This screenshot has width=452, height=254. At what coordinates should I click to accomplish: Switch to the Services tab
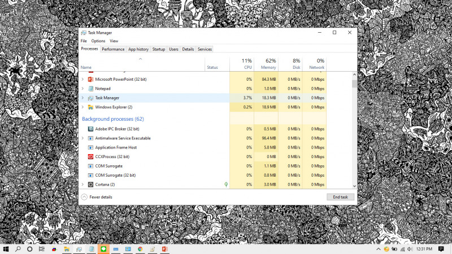pos(205,49)
